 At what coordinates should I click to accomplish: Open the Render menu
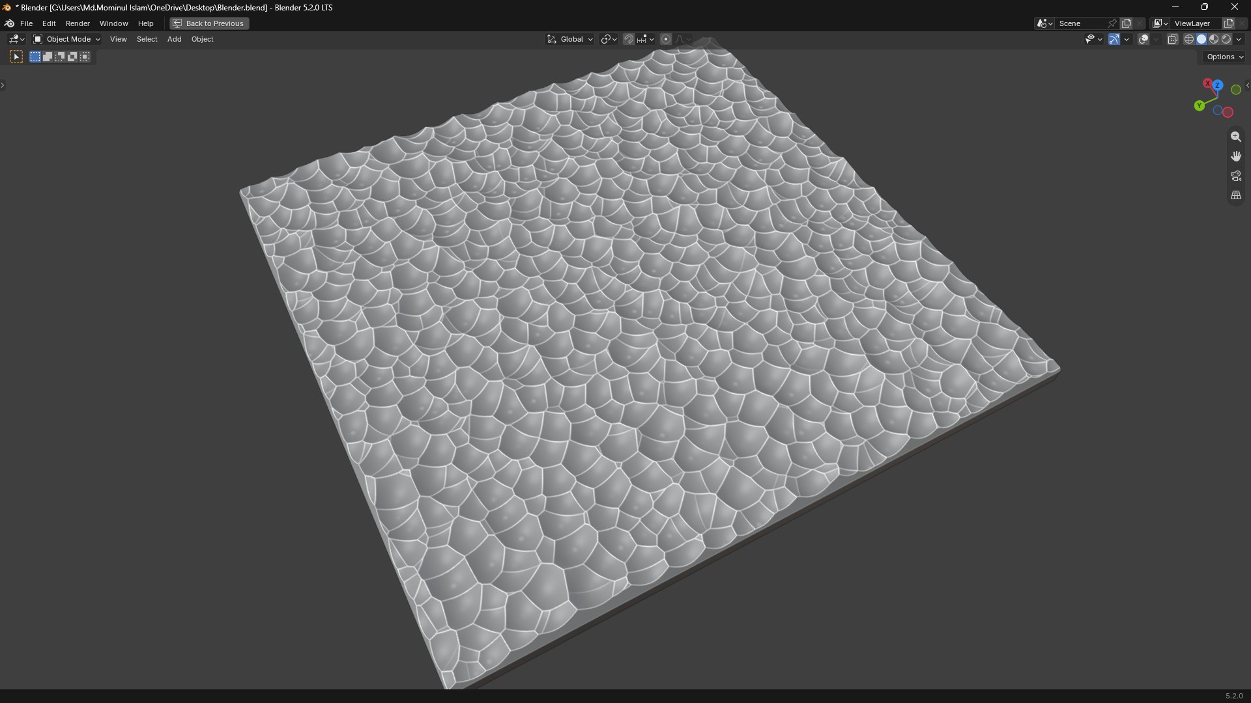point(78,23)
